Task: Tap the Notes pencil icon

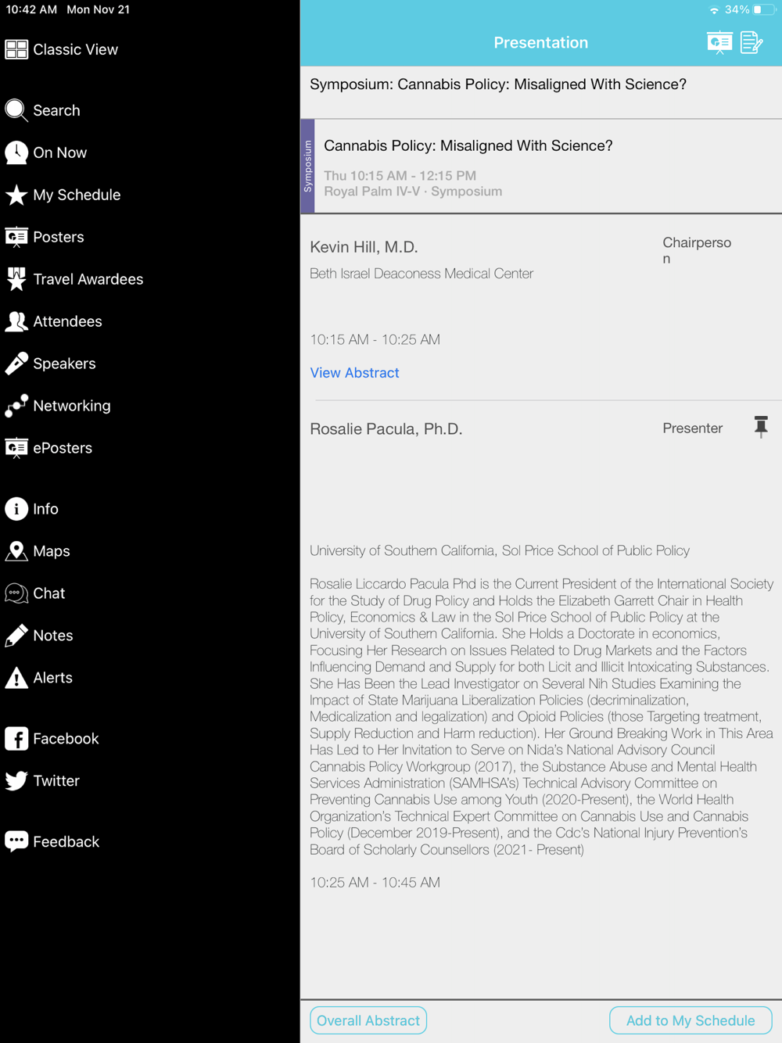Action: point(16,636)
